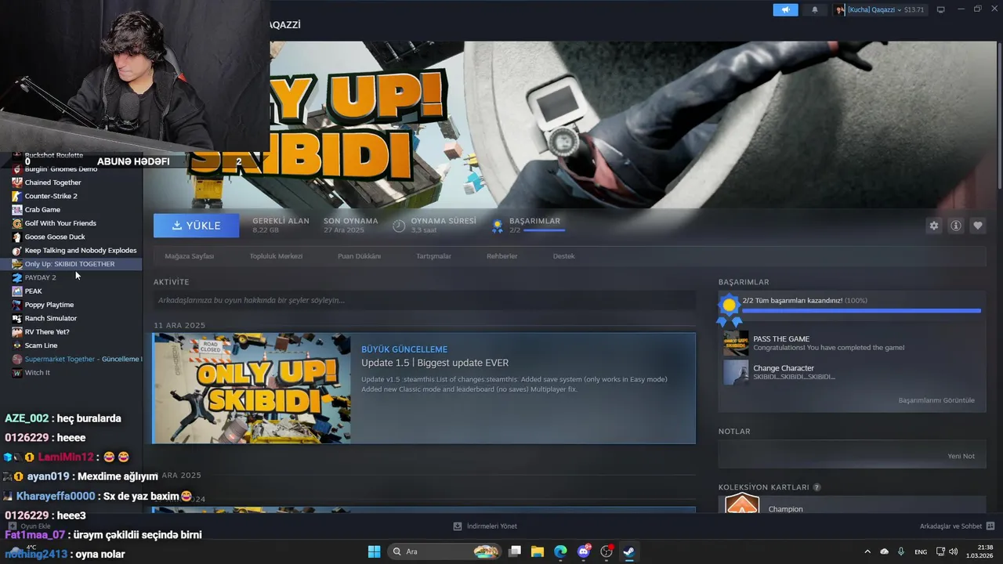Viewport: 1003px width, 564px height.
Task: Click the Başarımlarını Görüntüle link
Action: 936,400
